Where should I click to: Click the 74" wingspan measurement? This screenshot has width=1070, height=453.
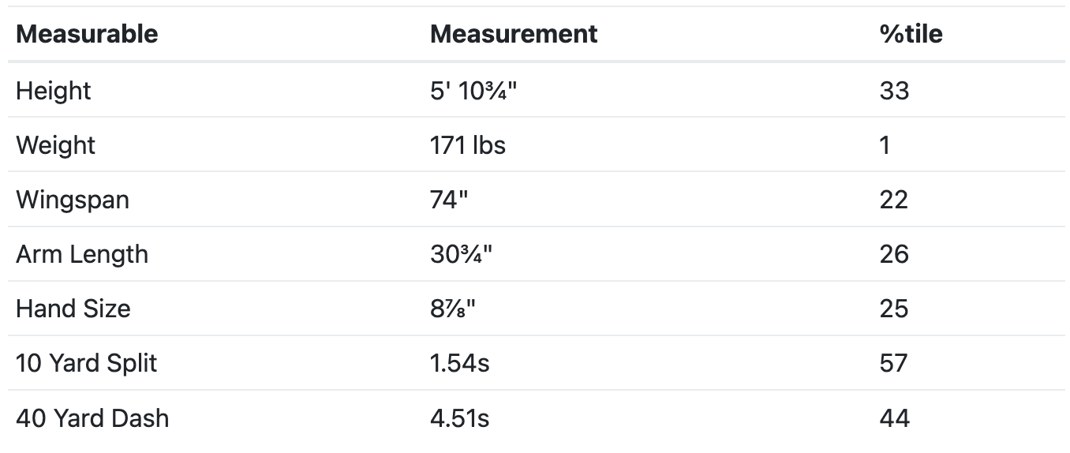pos(449,200)
